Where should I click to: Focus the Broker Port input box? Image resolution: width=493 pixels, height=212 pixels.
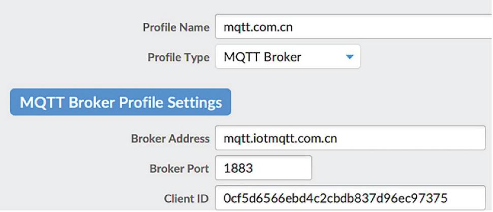[x=263, y=168]
